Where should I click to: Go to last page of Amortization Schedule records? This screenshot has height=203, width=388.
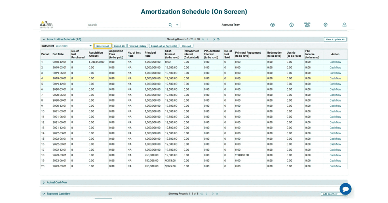click(218, 39)
